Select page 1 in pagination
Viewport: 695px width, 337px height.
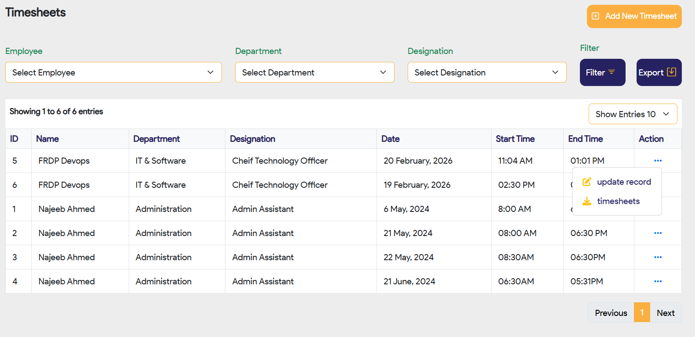(x=642, y=313)
